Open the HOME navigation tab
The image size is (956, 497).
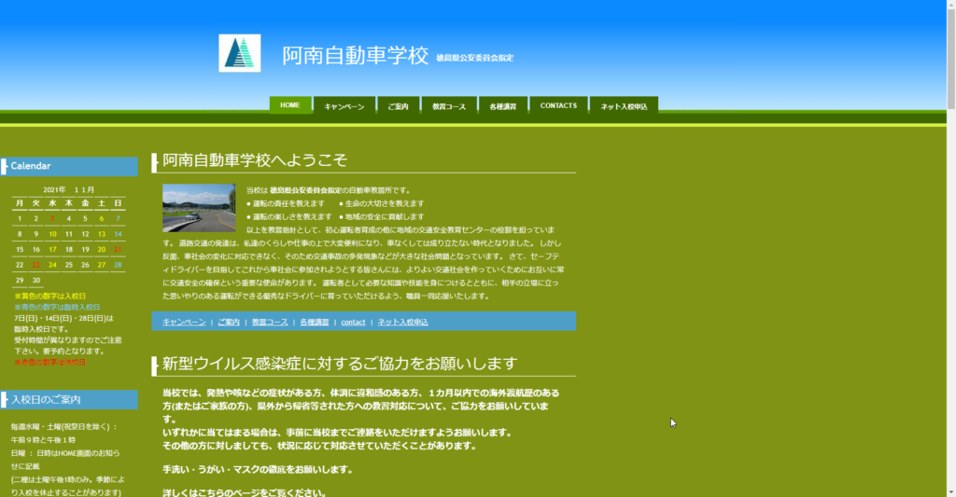click(x=290, y=105)
